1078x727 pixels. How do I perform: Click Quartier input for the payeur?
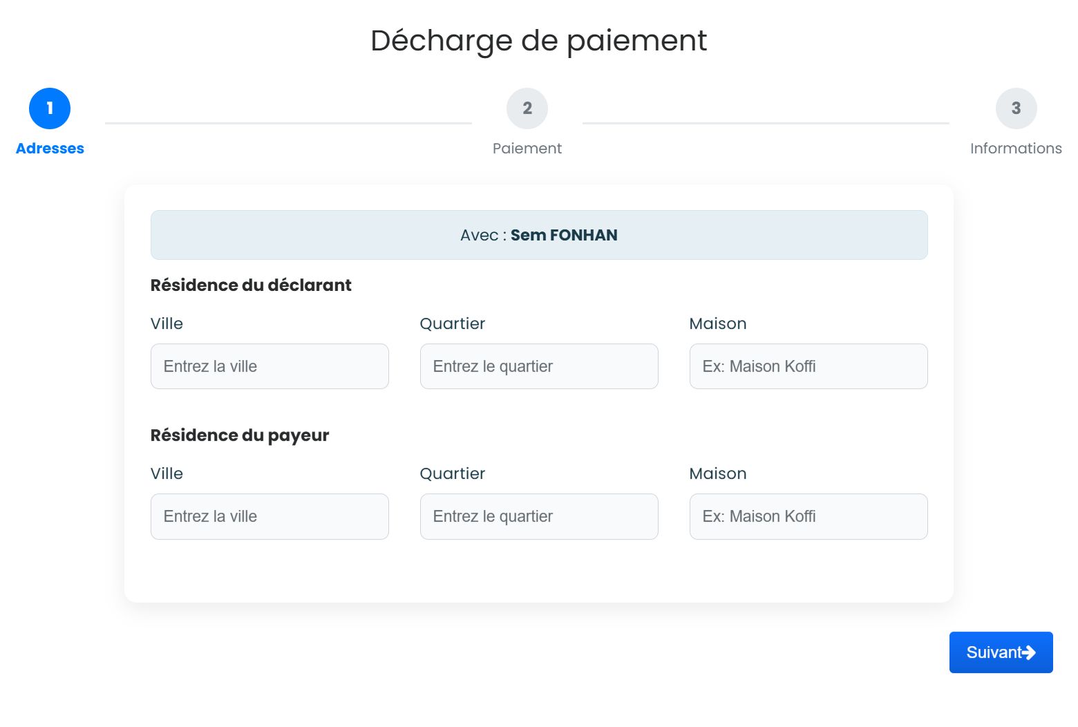coord(539,516)
